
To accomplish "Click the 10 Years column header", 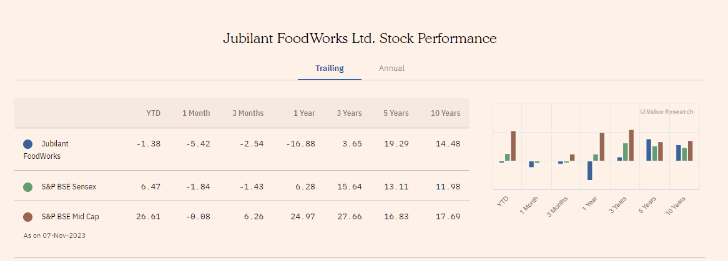I will pyautogui.click(x=445, y=113).
